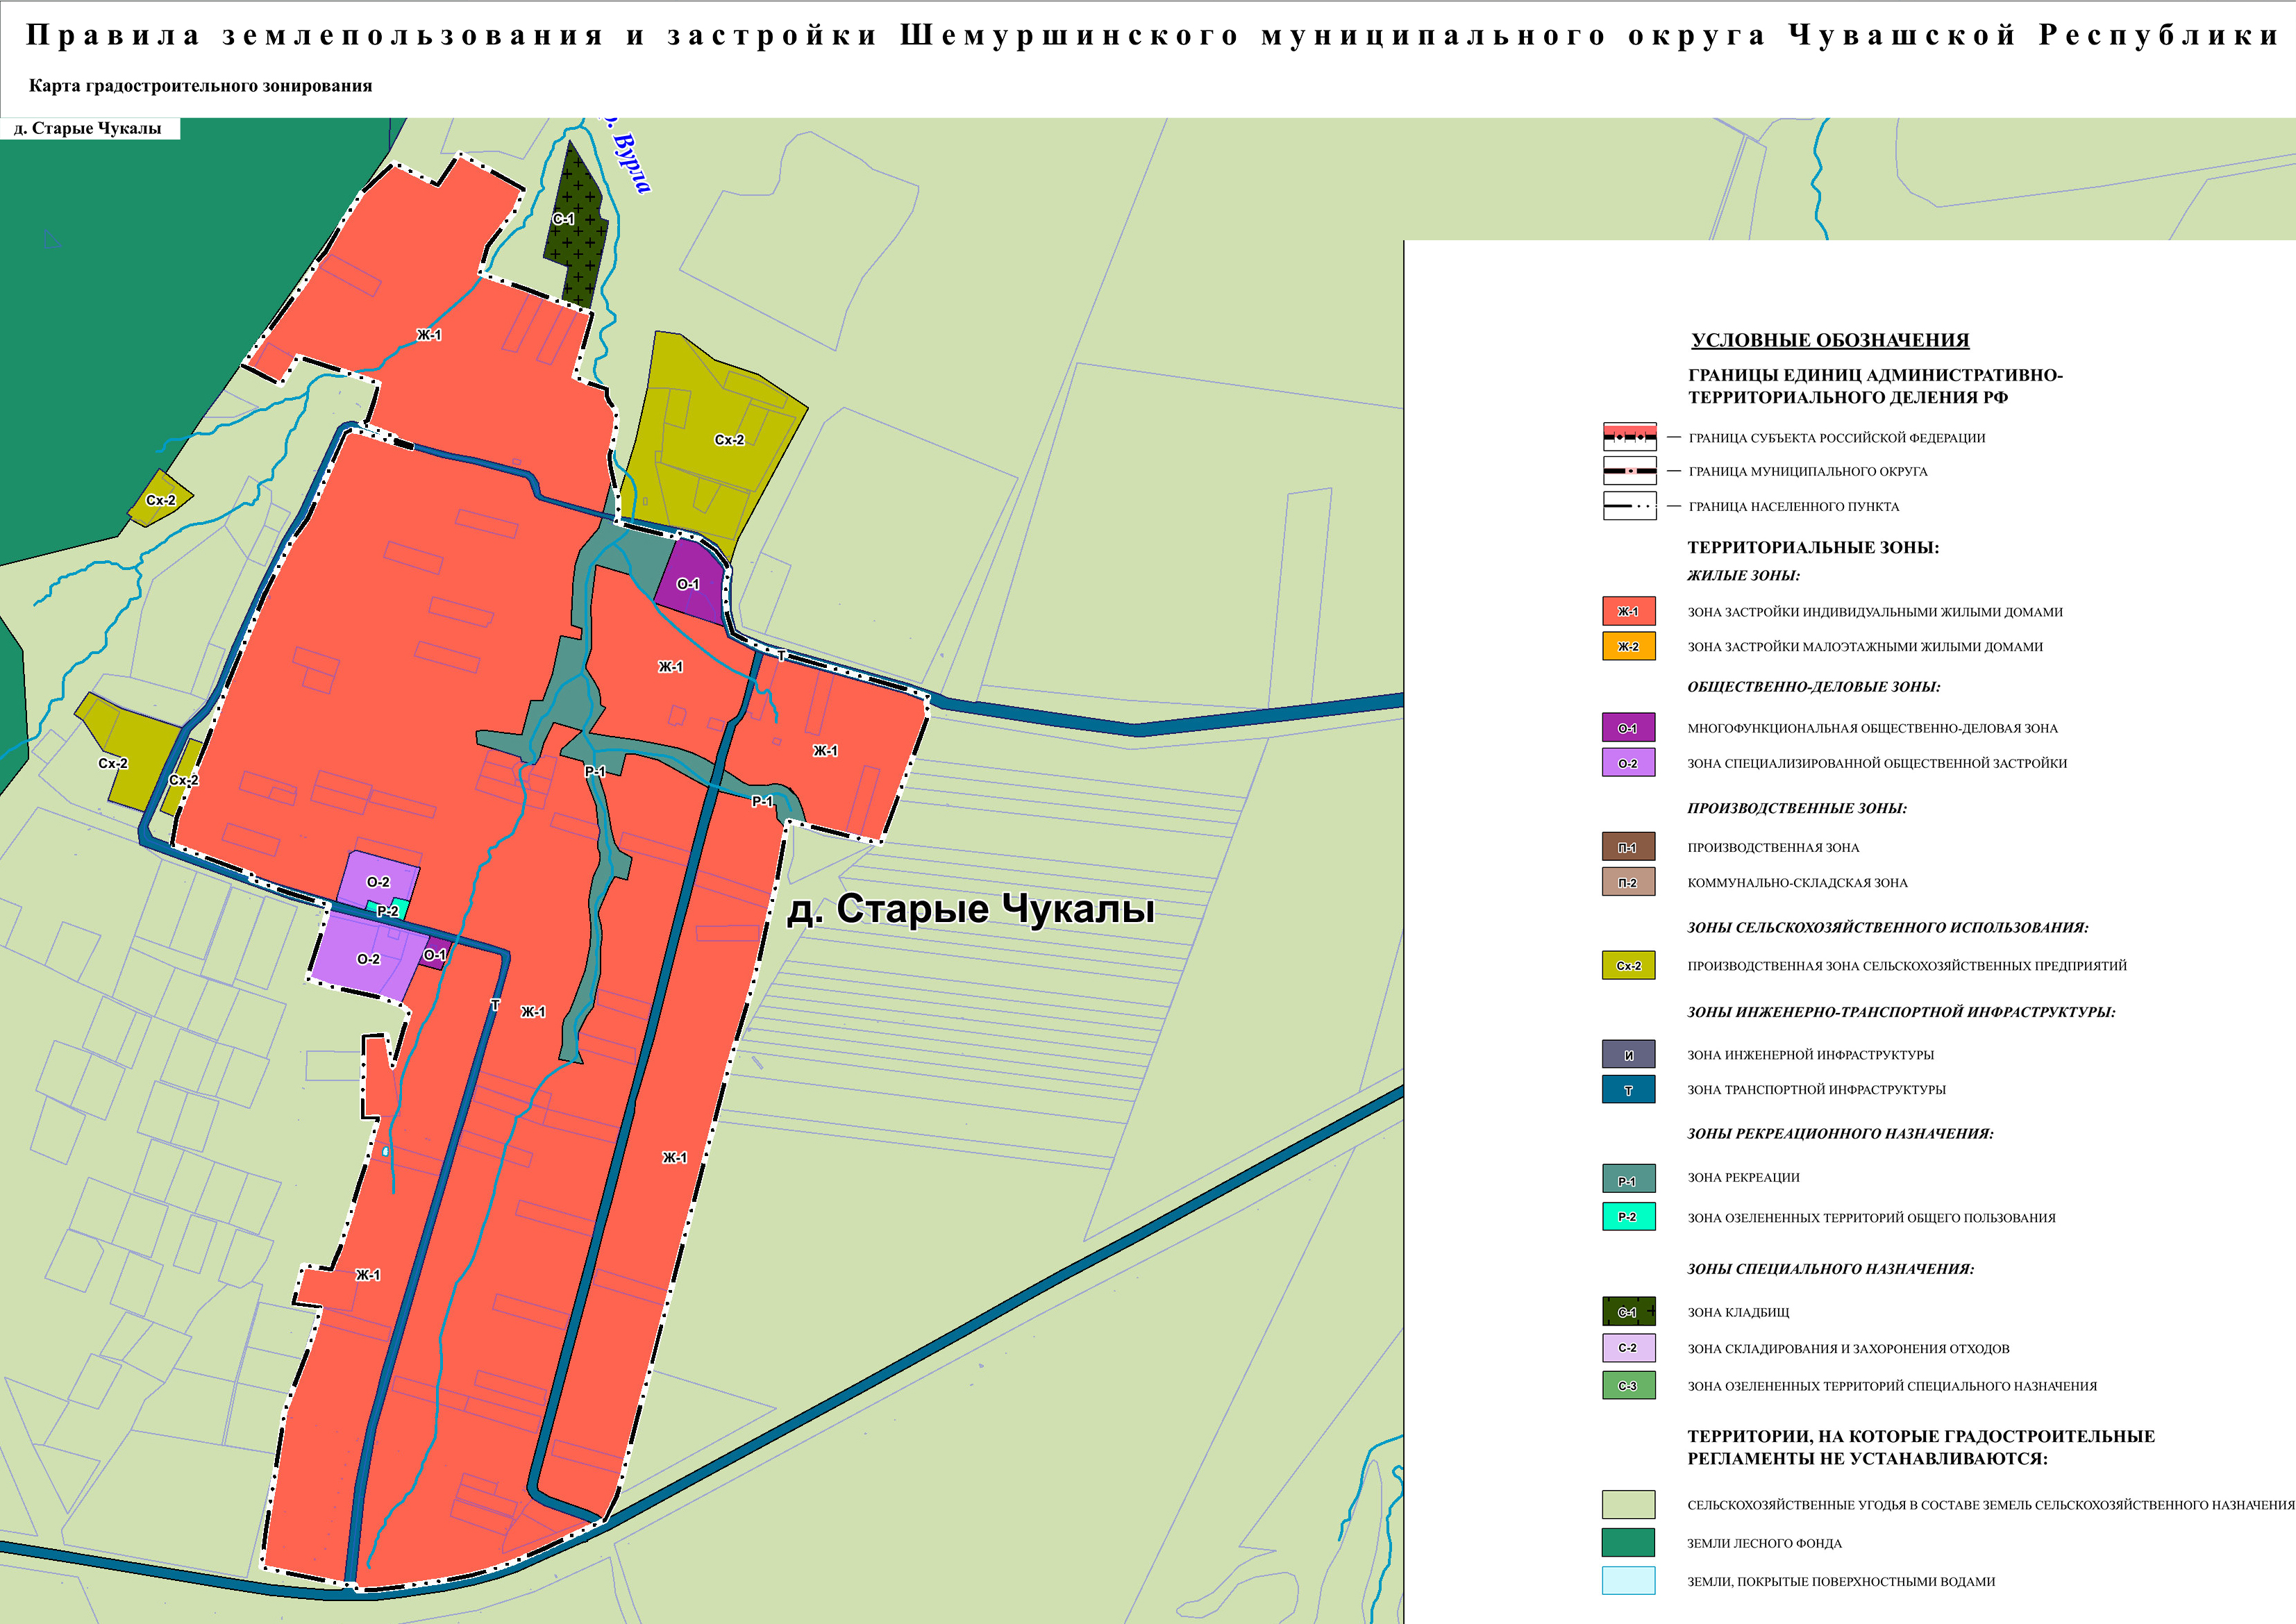The image size is (2296, 1624).
Task: Select the cyan Р-2 swatch in legend
Action: coord(1628,1216)
